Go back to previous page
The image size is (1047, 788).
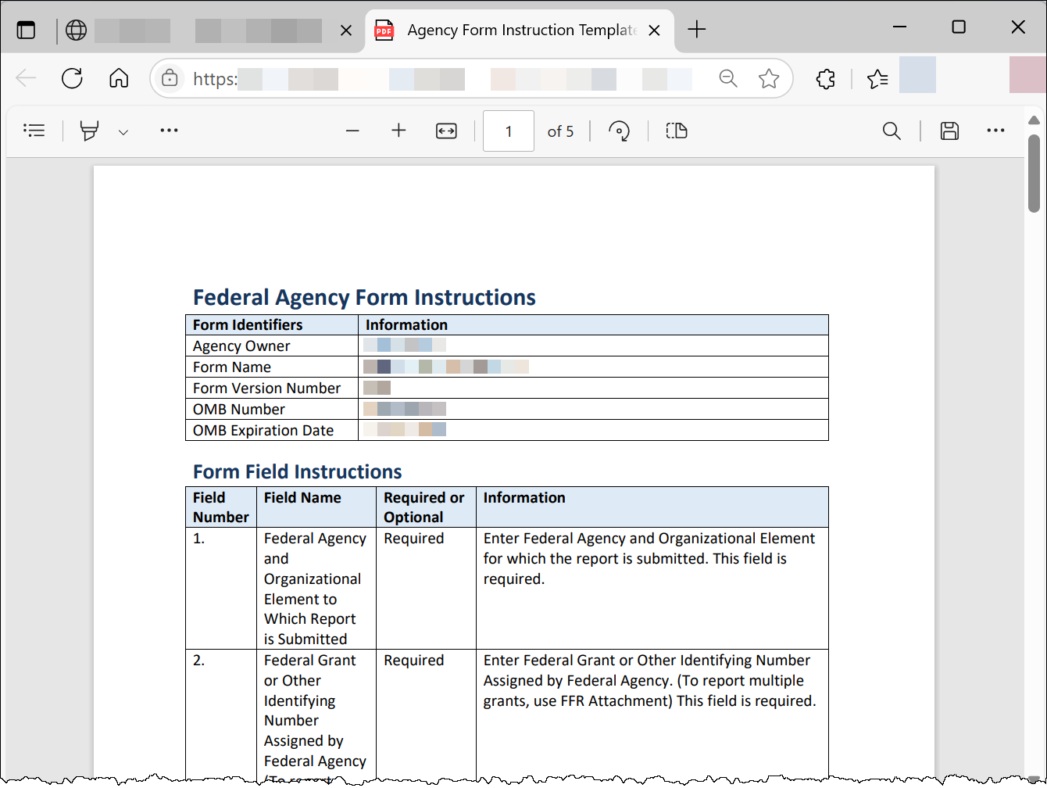(x=26, y=78)
